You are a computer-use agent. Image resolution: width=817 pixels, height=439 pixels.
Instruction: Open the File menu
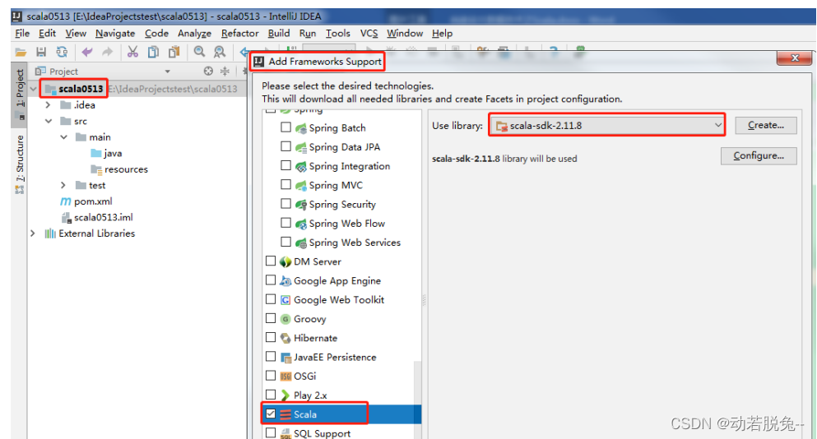[x=22, y=34]
